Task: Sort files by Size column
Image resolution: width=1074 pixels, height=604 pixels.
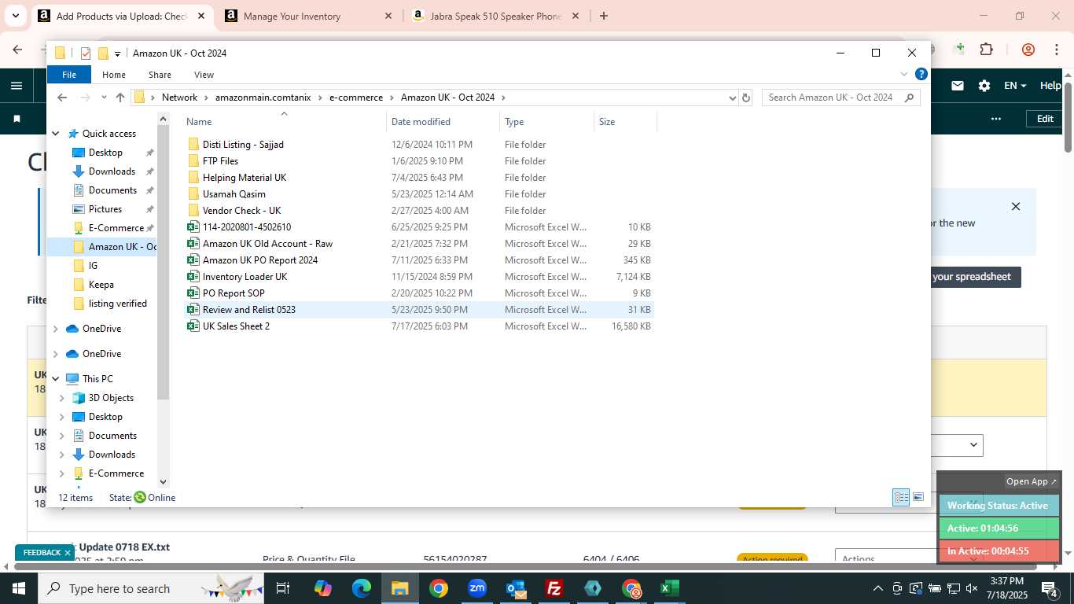Action: pos(625,122)
